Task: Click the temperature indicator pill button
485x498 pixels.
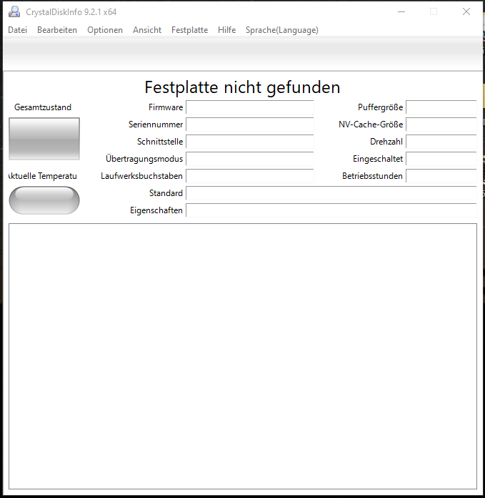Action: [44, 200]
